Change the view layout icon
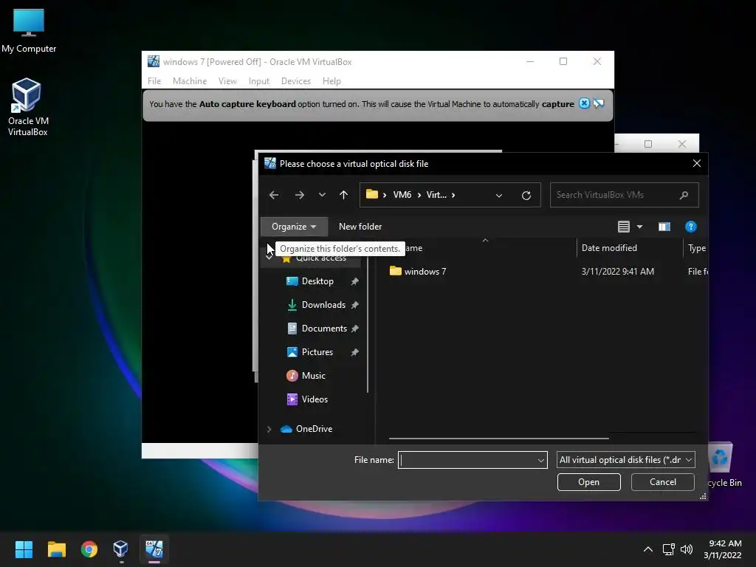 pos(623,227)
